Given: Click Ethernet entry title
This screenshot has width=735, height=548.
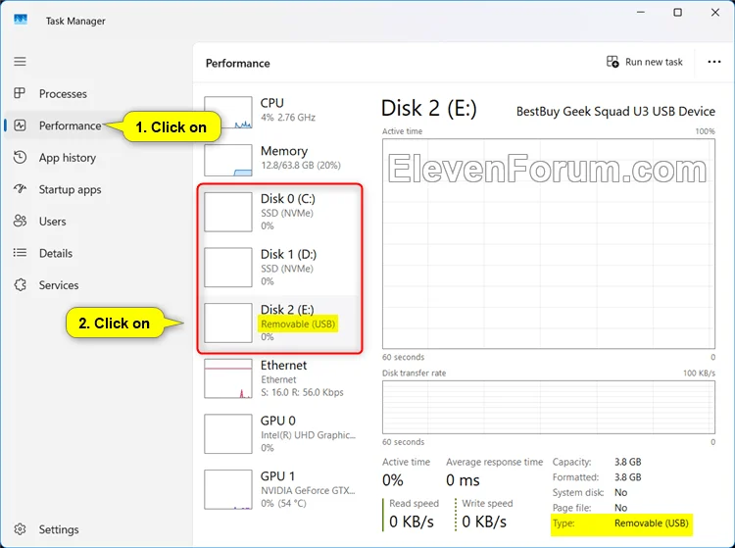Looking at the screenshot, I should pos(283,366).
